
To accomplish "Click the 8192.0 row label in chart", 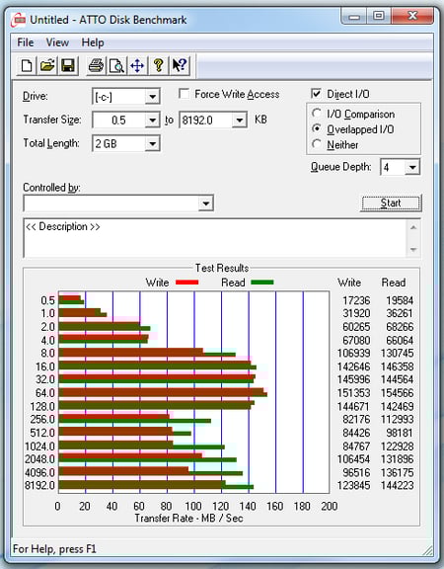I will [x=39, y=486].
